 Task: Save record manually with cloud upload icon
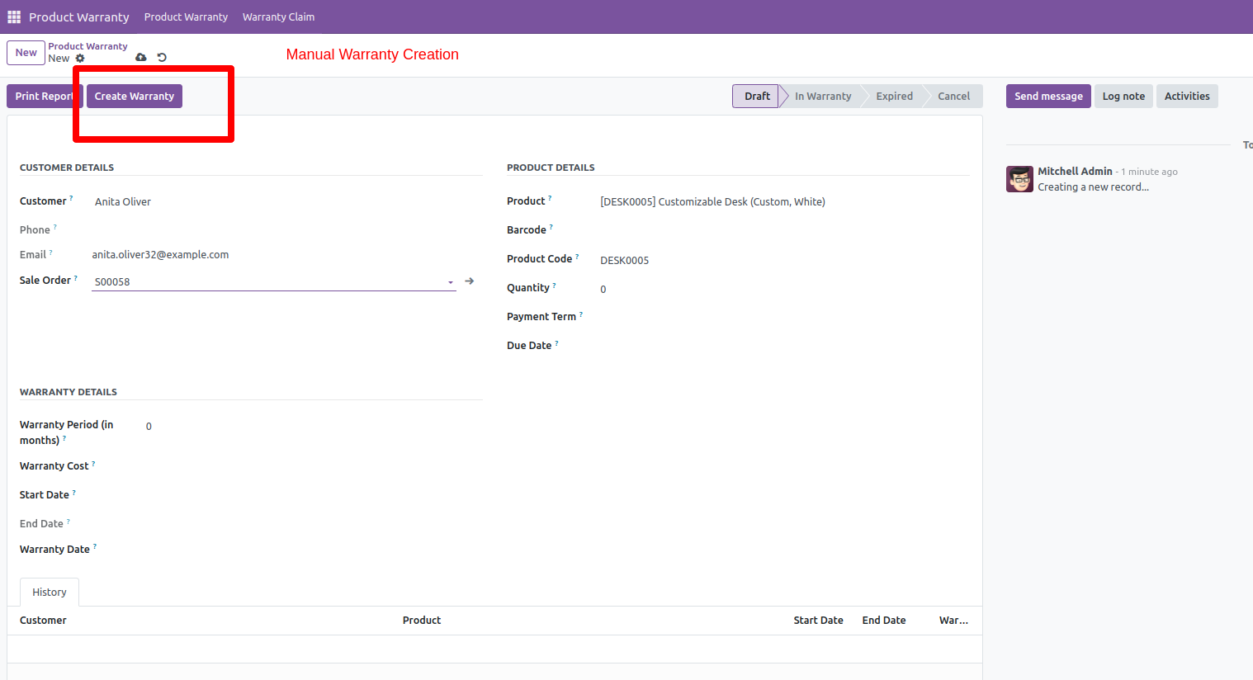coord(141,58)
